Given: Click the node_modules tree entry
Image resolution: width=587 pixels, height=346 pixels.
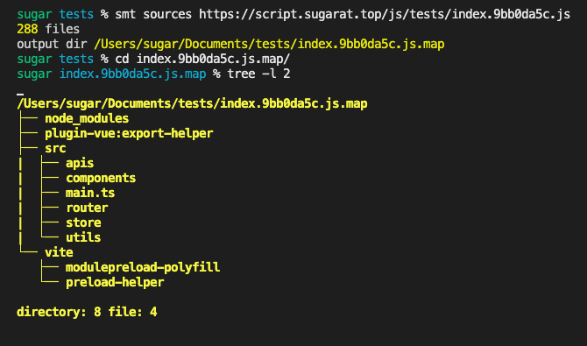Looking at the screenshot, I should click(x=87, y=118).
